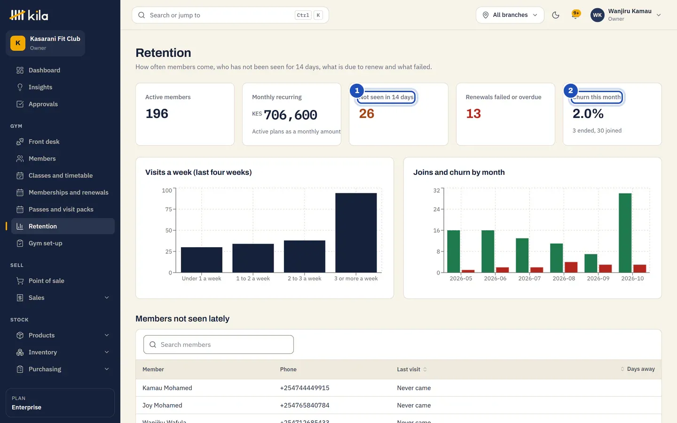Sort the table by Last visit

click(x=412, y=369)
